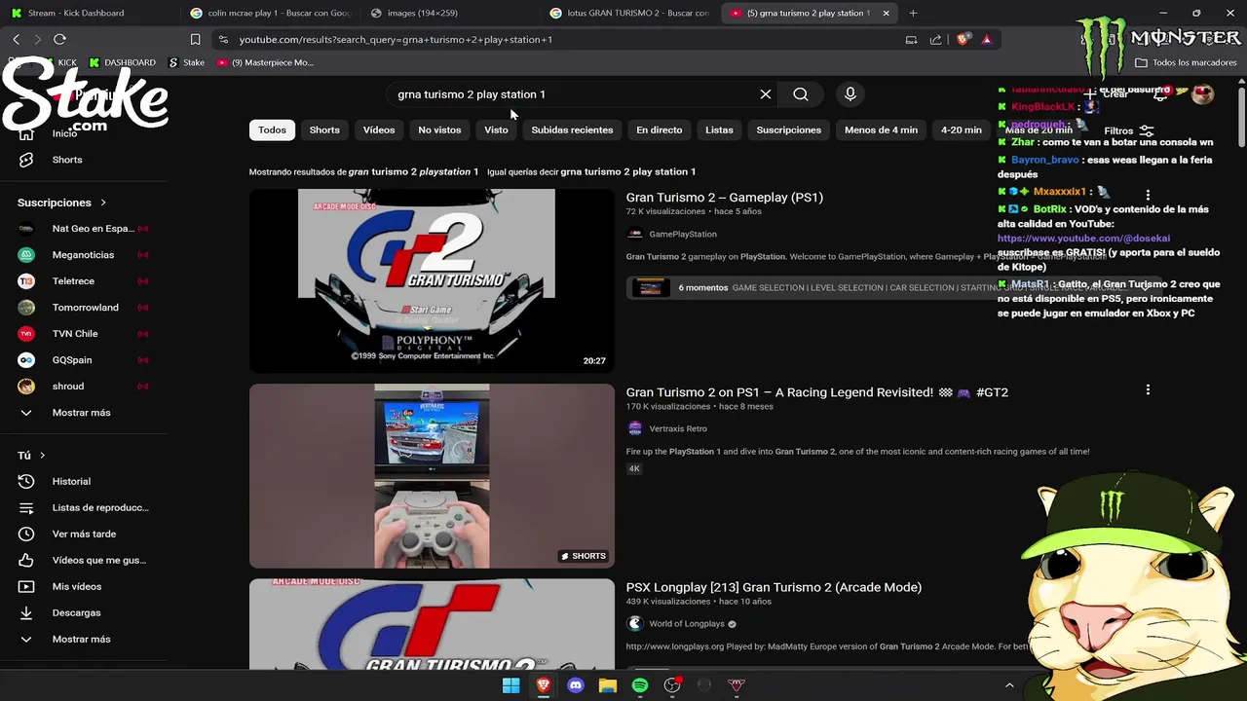Clear the search query with the X
This screenshot has width=1247, height=701.
(x=766, y=94)
